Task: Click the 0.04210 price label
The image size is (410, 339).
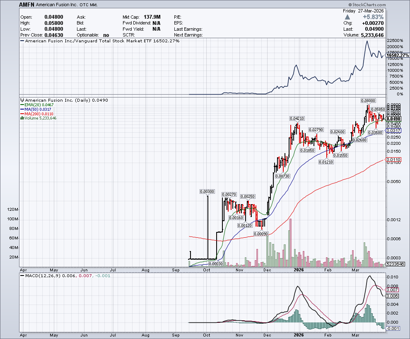Action: [x=297, y=118]
